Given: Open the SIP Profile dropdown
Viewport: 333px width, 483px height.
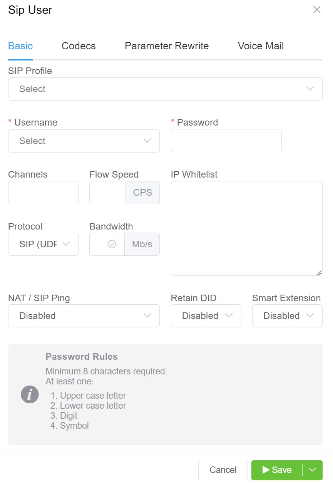Looking at the screenshot, I should coord(165,89).
